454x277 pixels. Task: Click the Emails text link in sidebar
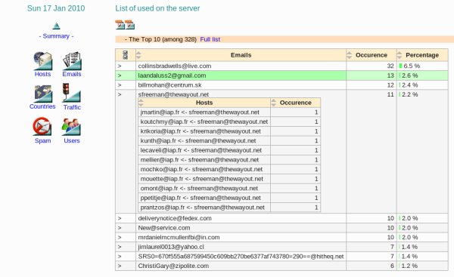point(72,74)
